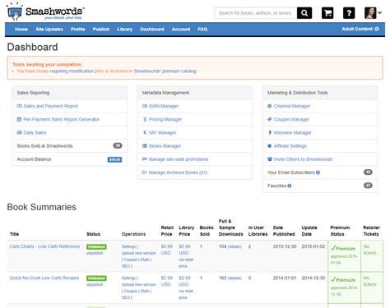
Task: Click the Manage site-wide promotions flag icon
Action: (145, 159)
